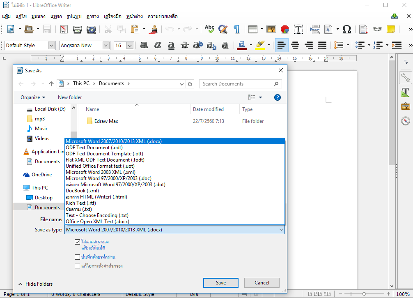The width and height of the screenshot is (413, 298).
Task: Click the Insert Comment yellow note icon
Action: (x=390, y=29)
